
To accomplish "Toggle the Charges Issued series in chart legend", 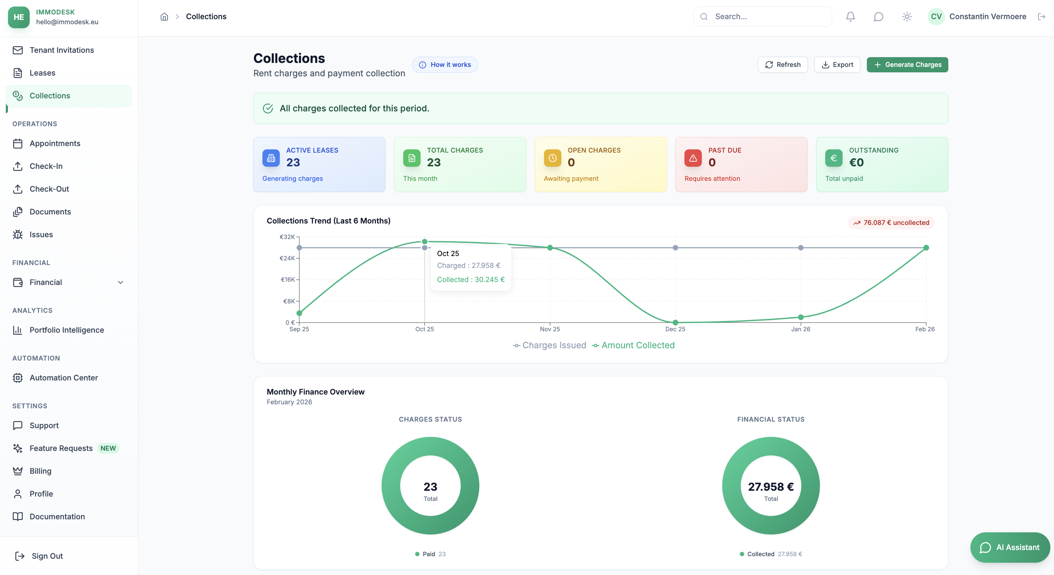I will coord(550,345).
